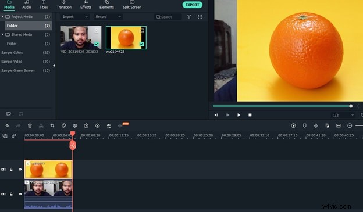Click the Undo icon
The width and height of the screenshot is (363, 212).
pyautogui.click(x=7, y=125)
